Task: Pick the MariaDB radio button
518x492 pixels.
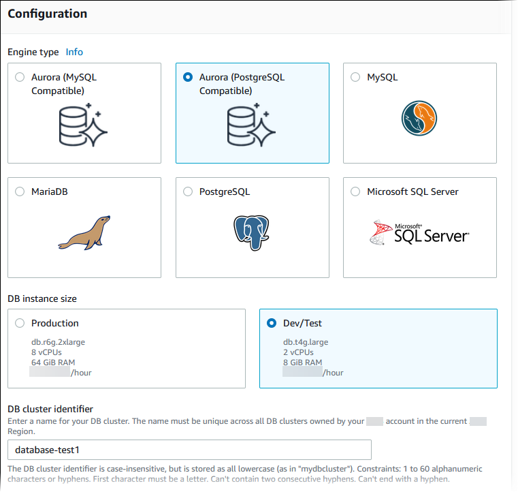Action: (20, 192)
